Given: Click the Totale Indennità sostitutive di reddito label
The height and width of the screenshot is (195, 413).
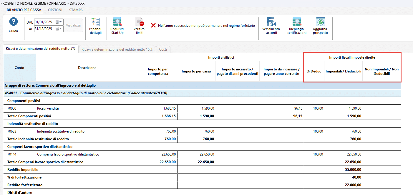Looking at the screenshot, I should point(38,139).
